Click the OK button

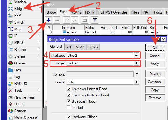(x=155, y=48)
